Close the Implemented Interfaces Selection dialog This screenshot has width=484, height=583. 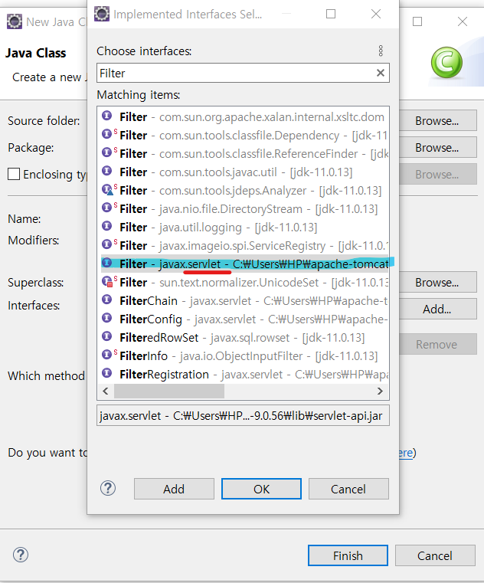point(376,14)
